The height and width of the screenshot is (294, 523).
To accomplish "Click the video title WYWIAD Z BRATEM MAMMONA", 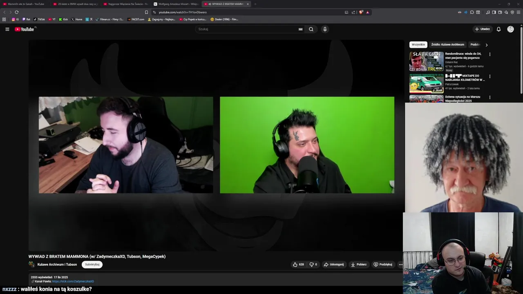I will coord(97,256).
